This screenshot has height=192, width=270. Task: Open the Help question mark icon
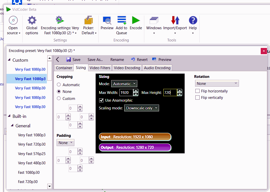[x=193, y=20]
